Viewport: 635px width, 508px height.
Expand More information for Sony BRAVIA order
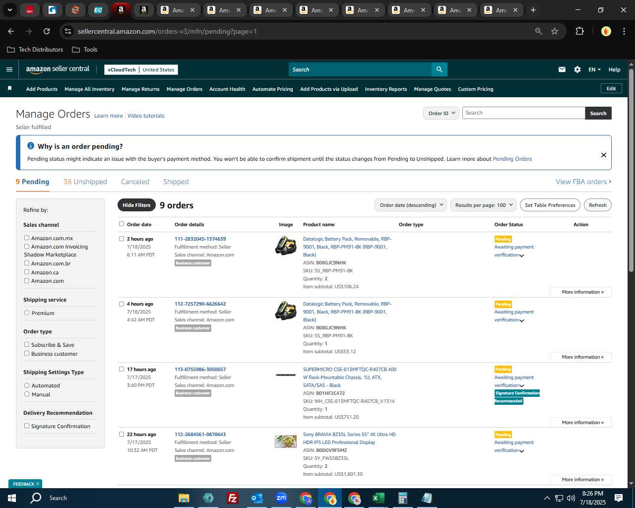pyautogui.click(x=581, y=480)
